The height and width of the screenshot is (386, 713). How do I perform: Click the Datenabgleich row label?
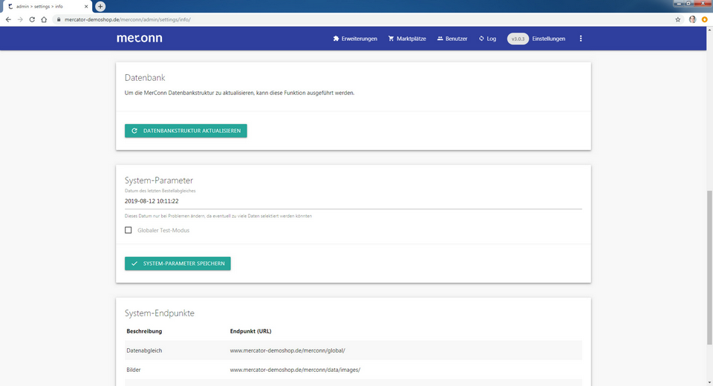(144, 350)
